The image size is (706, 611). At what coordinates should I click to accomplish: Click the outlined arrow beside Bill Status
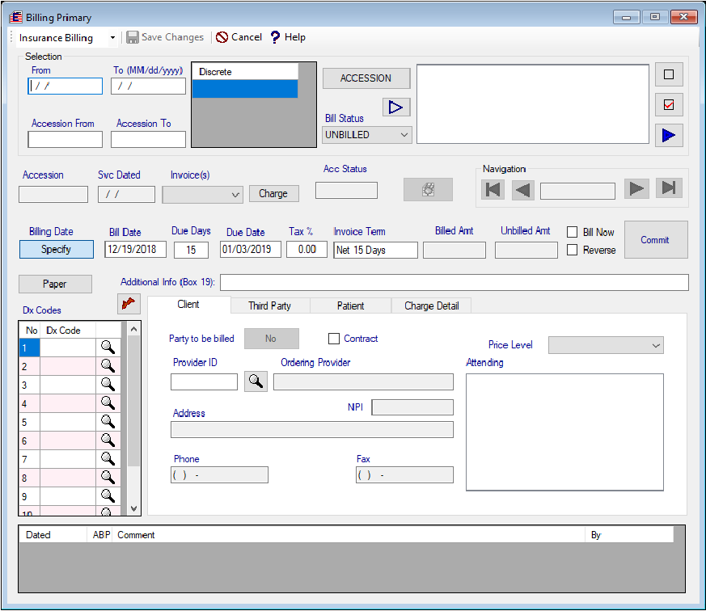396,107
